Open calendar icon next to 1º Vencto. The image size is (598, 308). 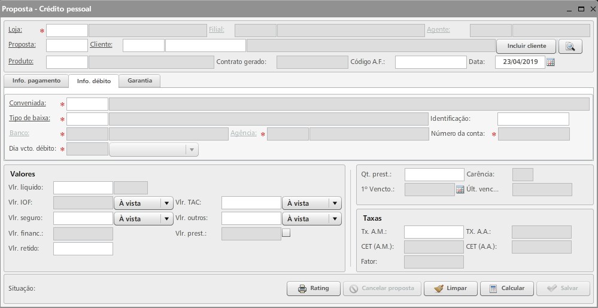[460, 190]
